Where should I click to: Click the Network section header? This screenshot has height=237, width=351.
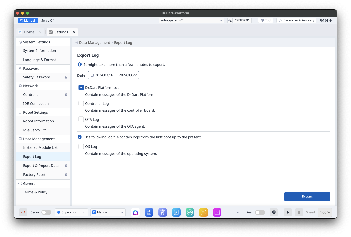(43, 86)
